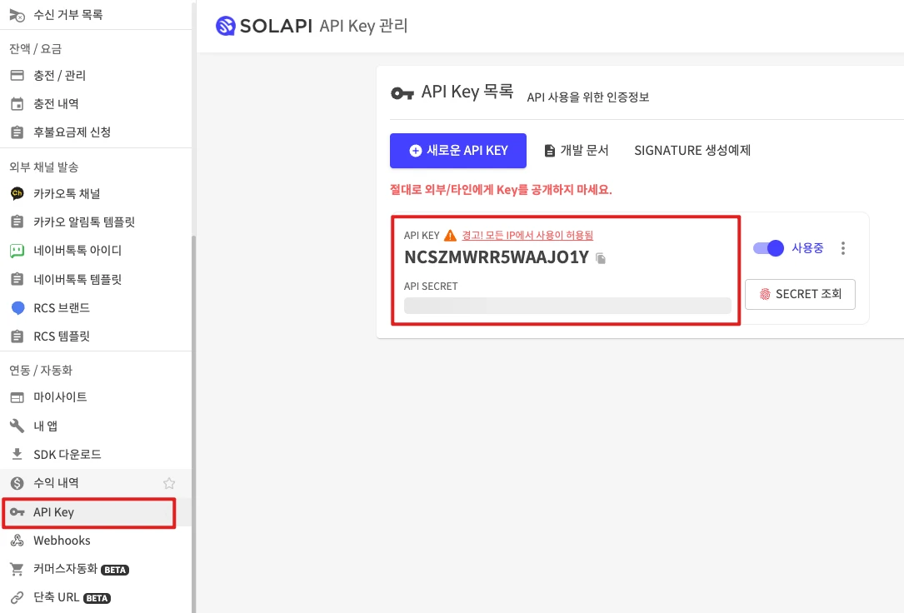Click the RCS 브랜드 bubble icon
Image resolution: width=904 pixels, height=613 pixels.
tap(17, 308)
